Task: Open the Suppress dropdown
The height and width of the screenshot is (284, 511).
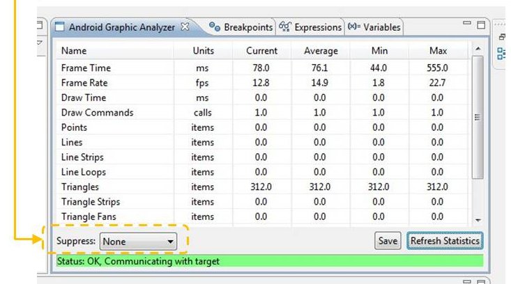Action: pos(138,242)
